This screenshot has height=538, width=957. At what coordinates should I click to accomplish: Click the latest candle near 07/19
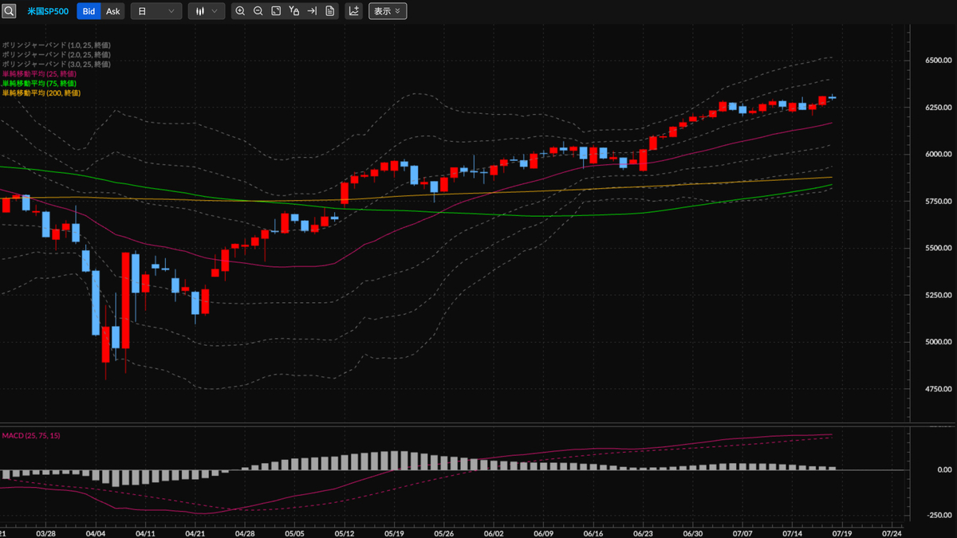(832, 97)
